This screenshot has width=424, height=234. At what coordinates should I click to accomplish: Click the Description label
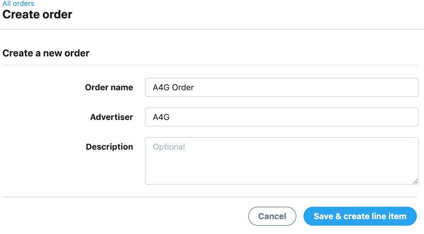[109, 147]
